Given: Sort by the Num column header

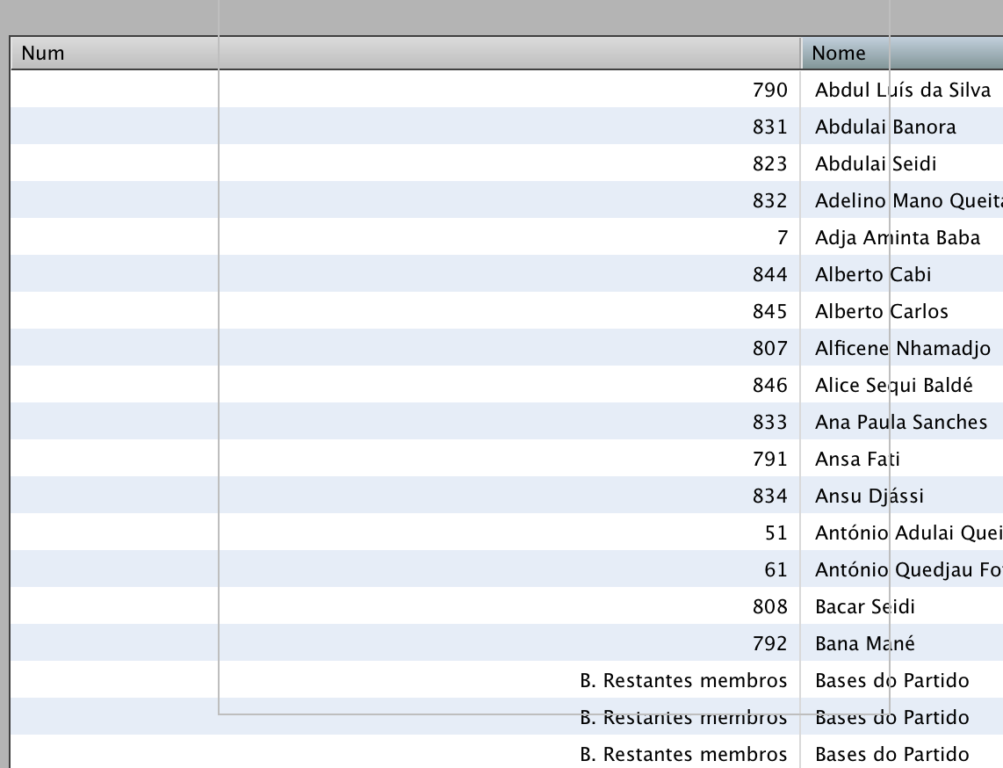Looking at the screenshot, I should (x=406, y=53).
